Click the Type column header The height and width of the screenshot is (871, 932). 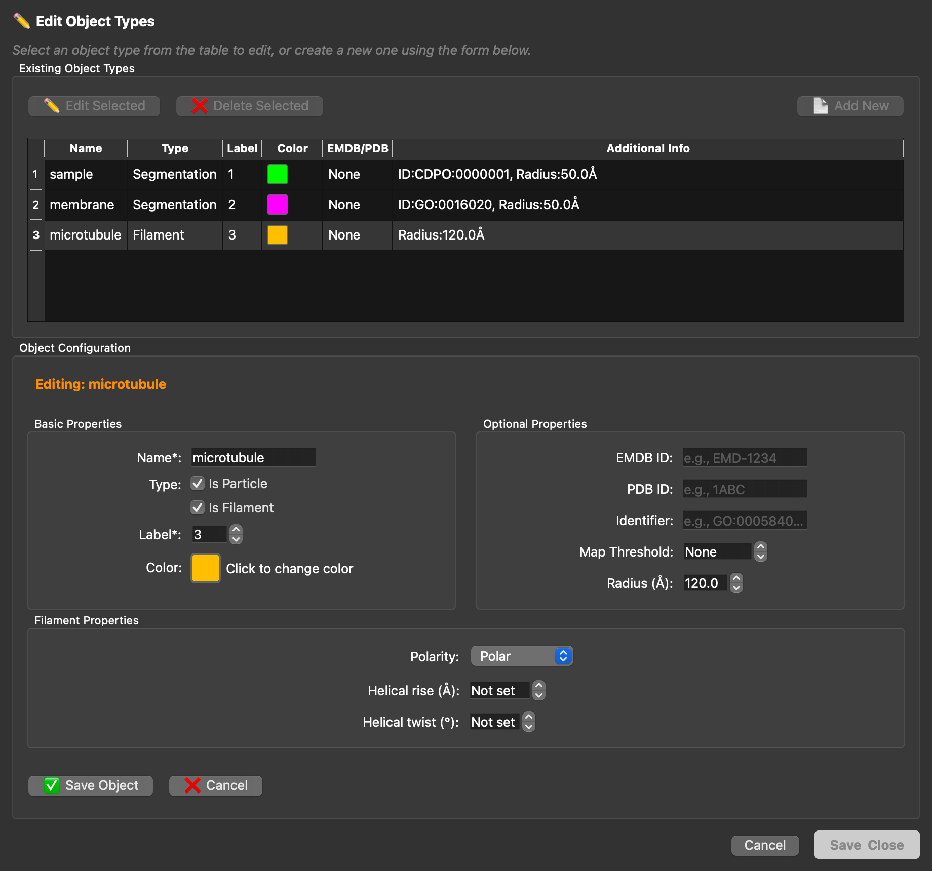coord(175,148)
